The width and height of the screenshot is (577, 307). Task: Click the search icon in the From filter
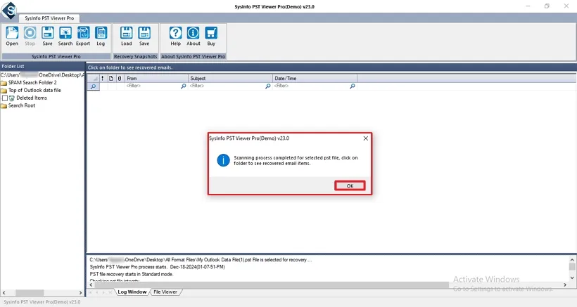click(x=183, y=86)
